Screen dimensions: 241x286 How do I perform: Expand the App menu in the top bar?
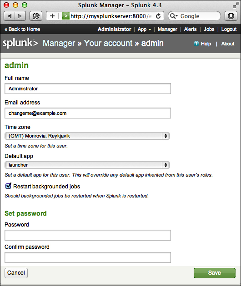tap(144, 29)
